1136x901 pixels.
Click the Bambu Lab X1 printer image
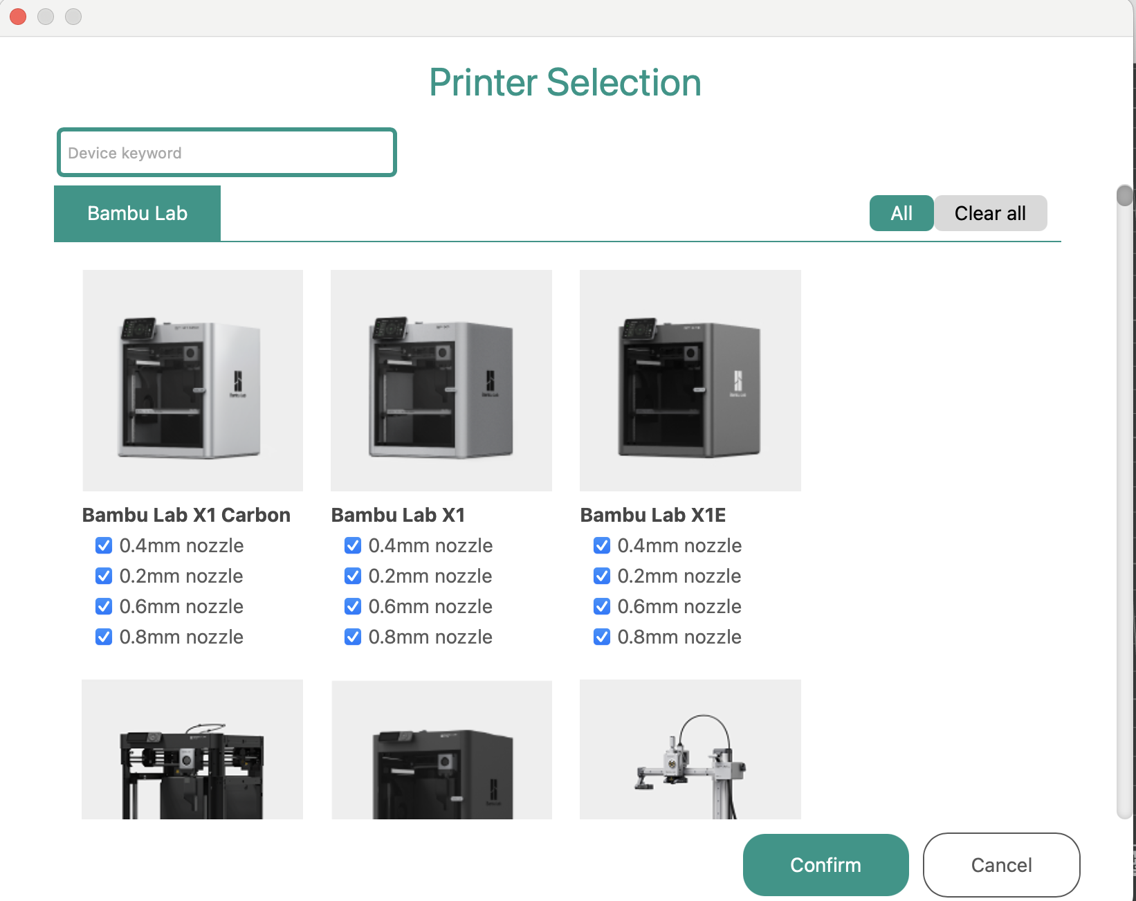[441, 381]
